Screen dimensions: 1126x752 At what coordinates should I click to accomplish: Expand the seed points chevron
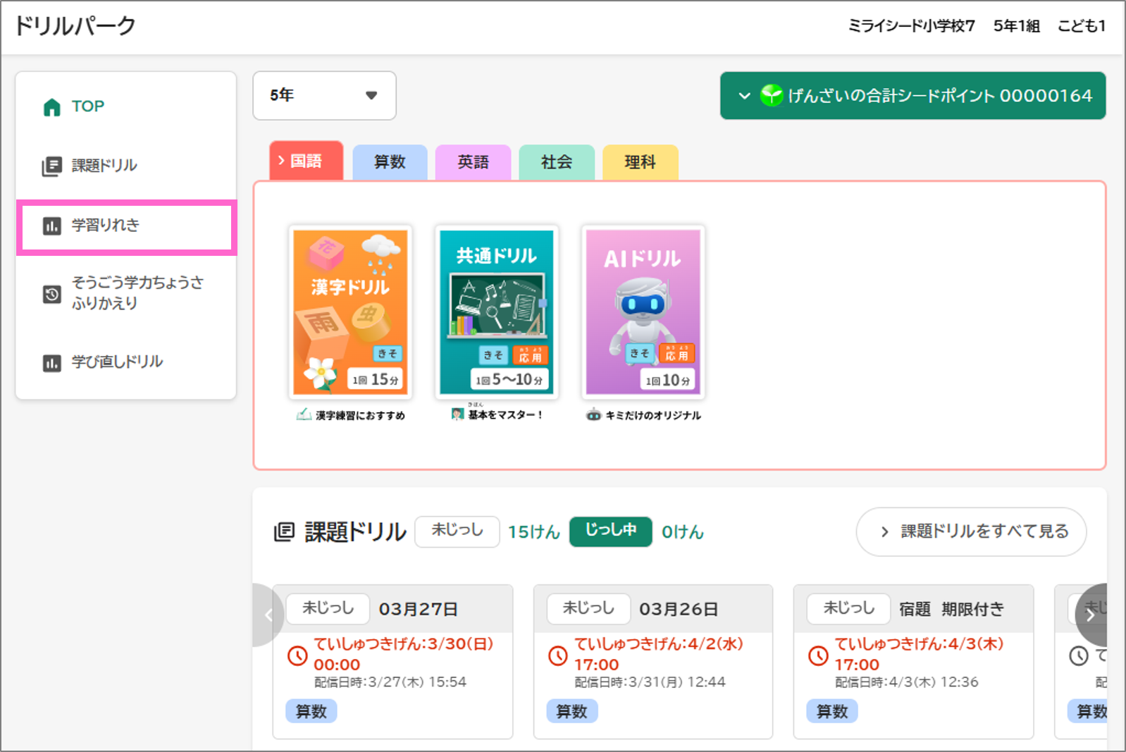click(x=744, y=95)
